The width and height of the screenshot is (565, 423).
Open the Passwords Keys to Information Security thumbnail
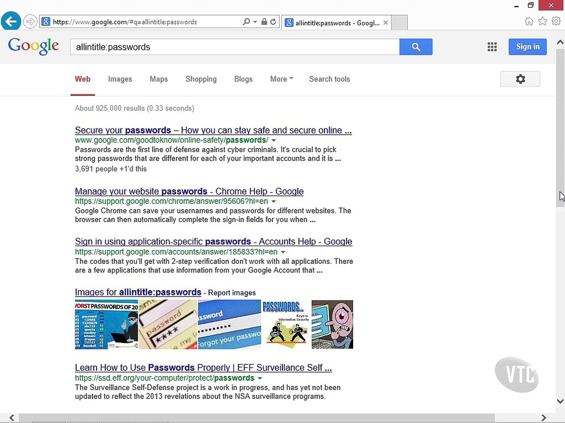tap(286, 324)
